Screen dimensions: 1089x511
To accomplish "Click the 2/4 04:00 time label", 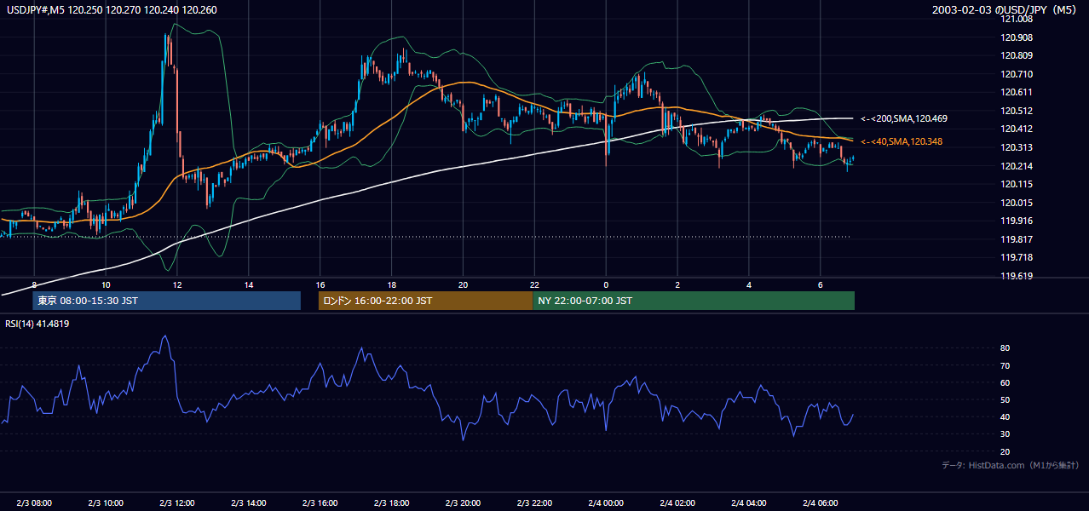I will pyautogui.click(x=749, y=503).
